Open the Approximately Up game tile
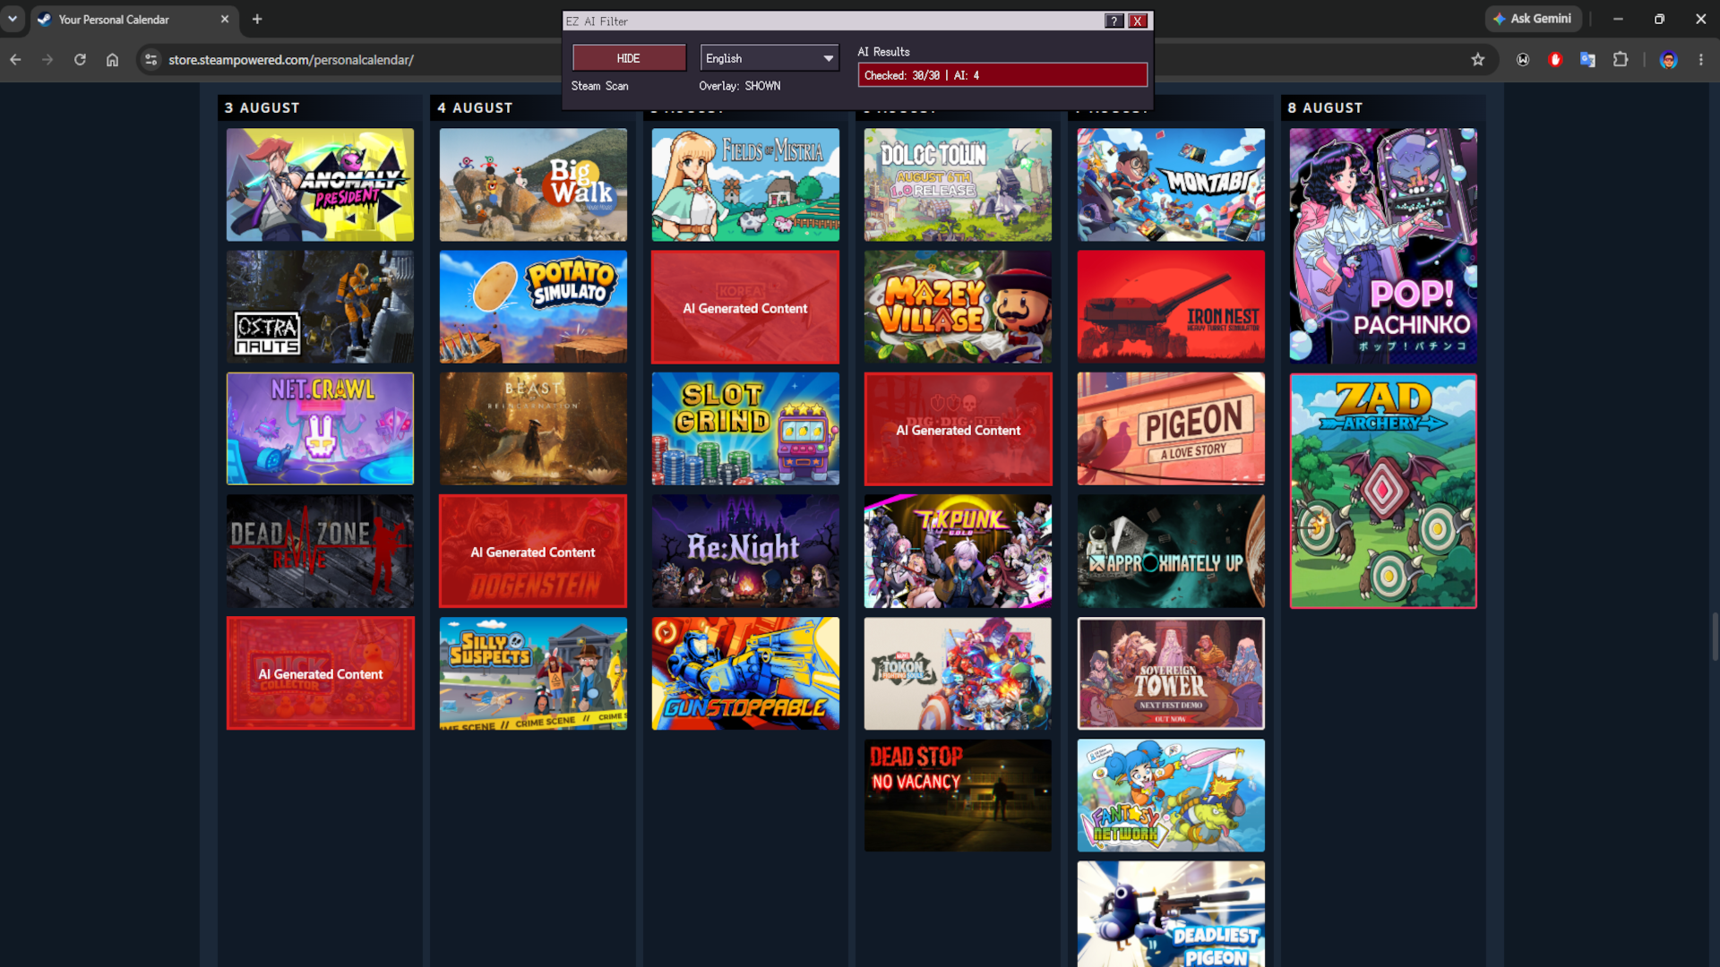 coord(1171,551)
